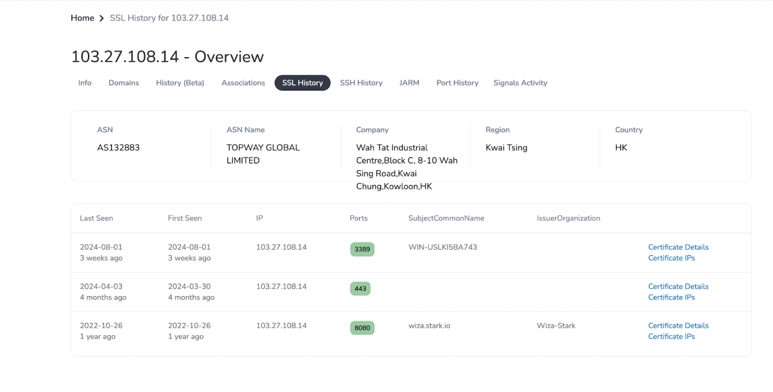773x392 pixels.
Task: Click the wiza.stark.io common name cell
Action: pyautogui.click(x=429, y=326)
